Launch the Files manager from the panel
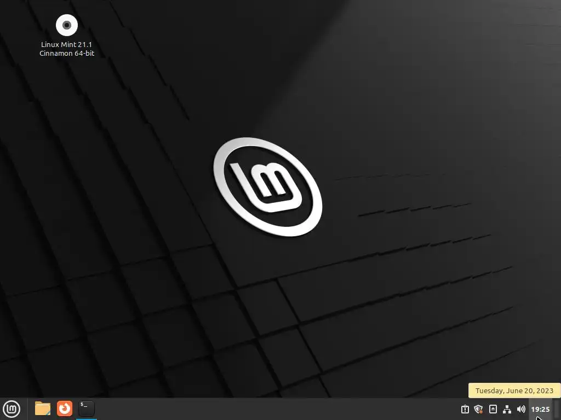 click(43, 409)
